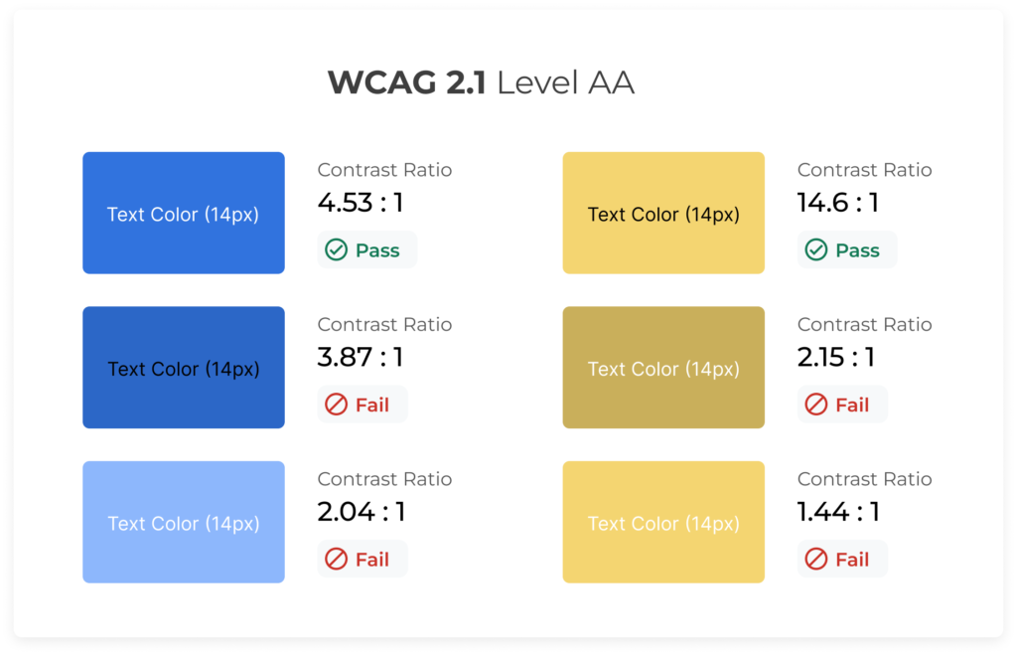1017x655 pixels.
Task: Select the blue swatch with white text
Action: [x=184, y=213]
